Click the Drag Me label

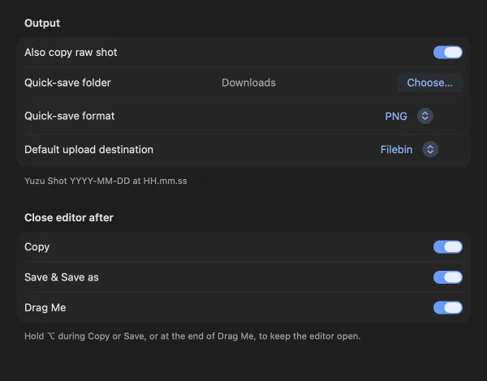tap(45, 308)
